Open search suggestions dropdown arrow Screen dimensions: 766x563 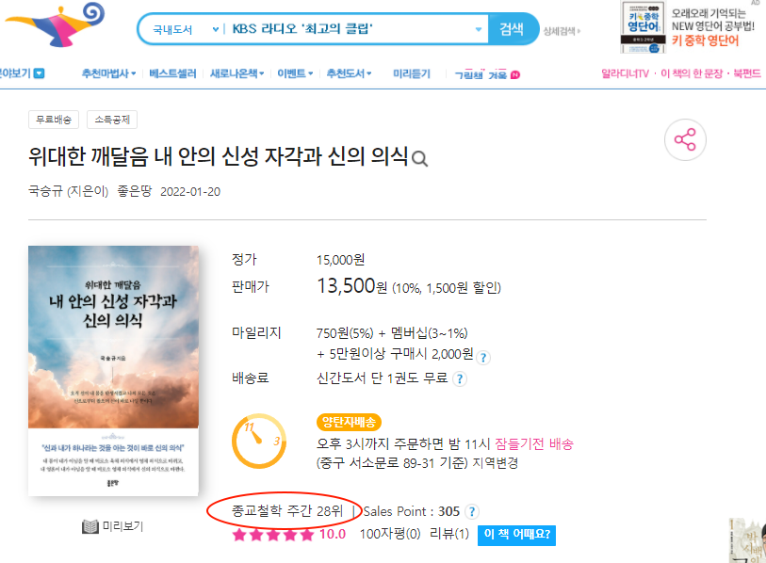click(479, 29)
